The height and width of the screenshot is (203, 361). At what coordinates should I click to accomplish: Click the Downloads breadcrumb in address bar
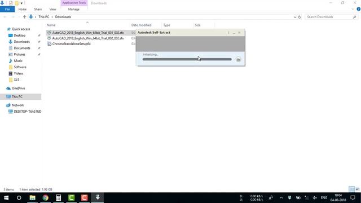(x=63, y=17)
